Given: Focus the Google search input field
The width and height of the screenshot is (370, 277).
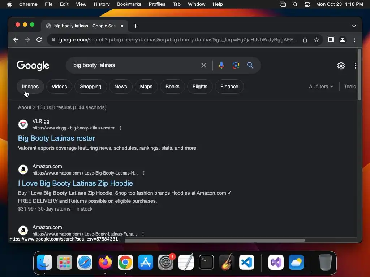Looking at the screenshot, I should (134, 65).
